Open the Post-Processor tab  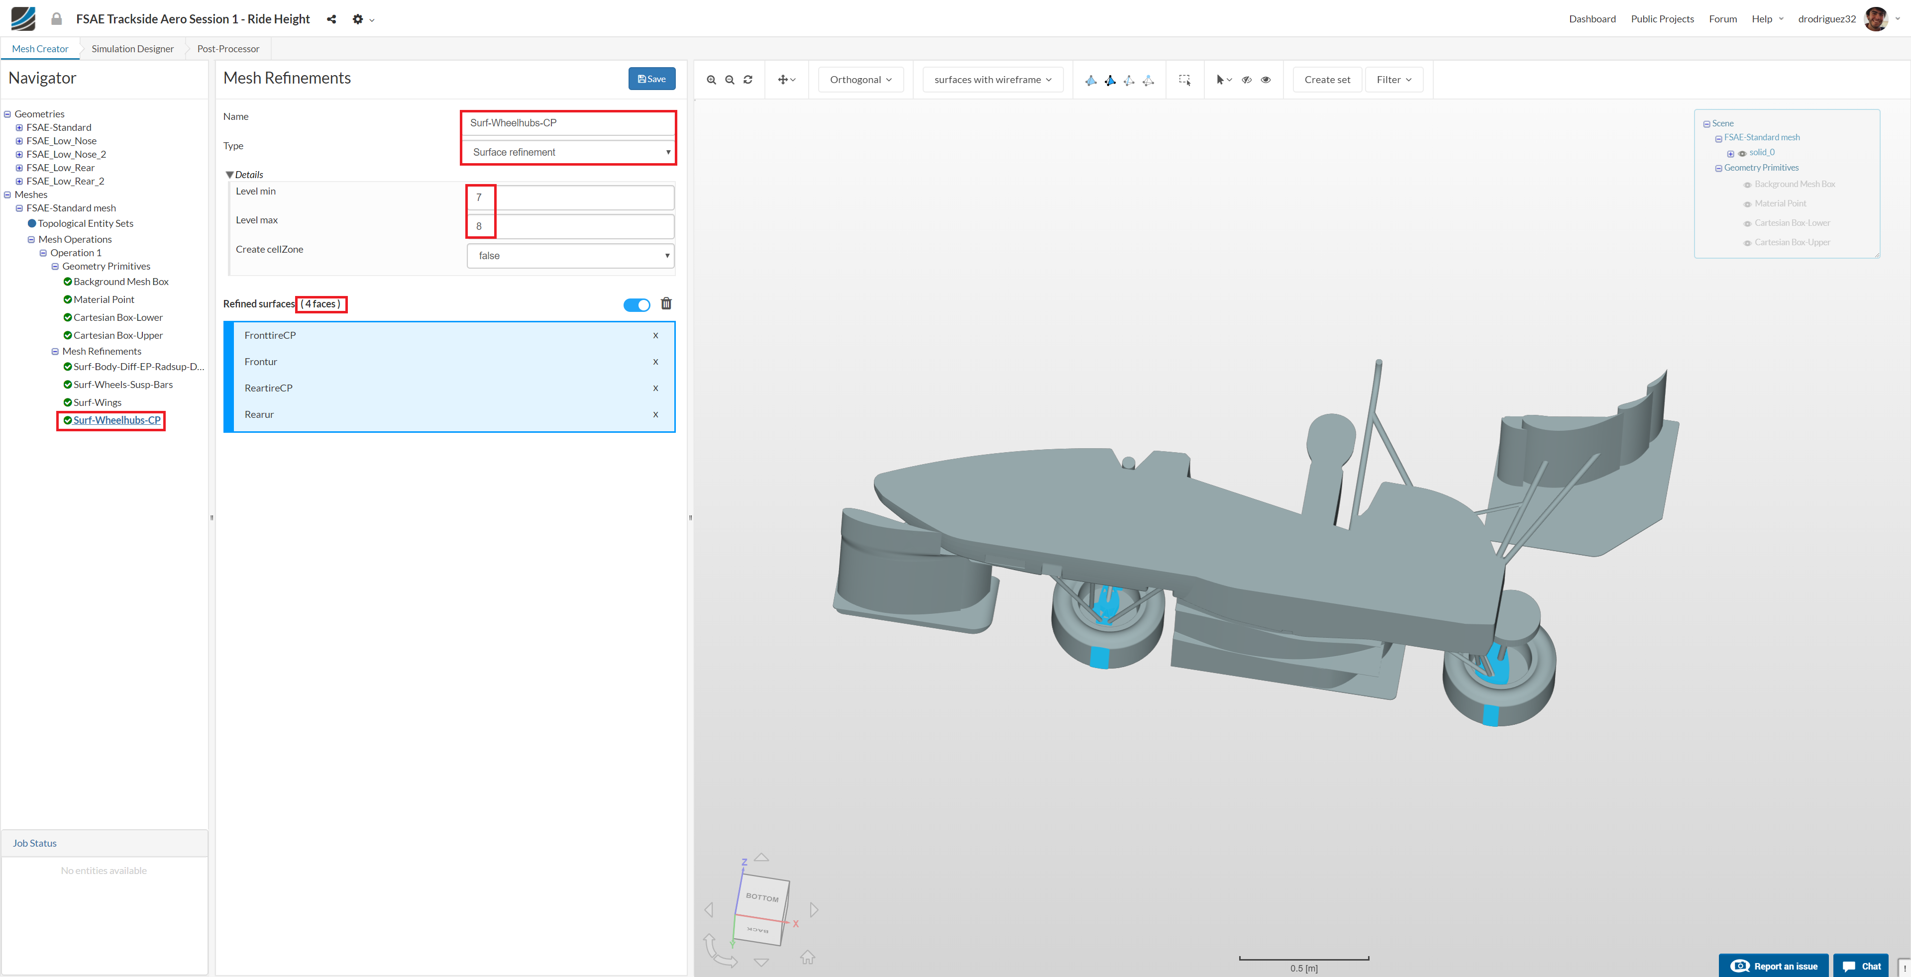(x=228, y=49)
